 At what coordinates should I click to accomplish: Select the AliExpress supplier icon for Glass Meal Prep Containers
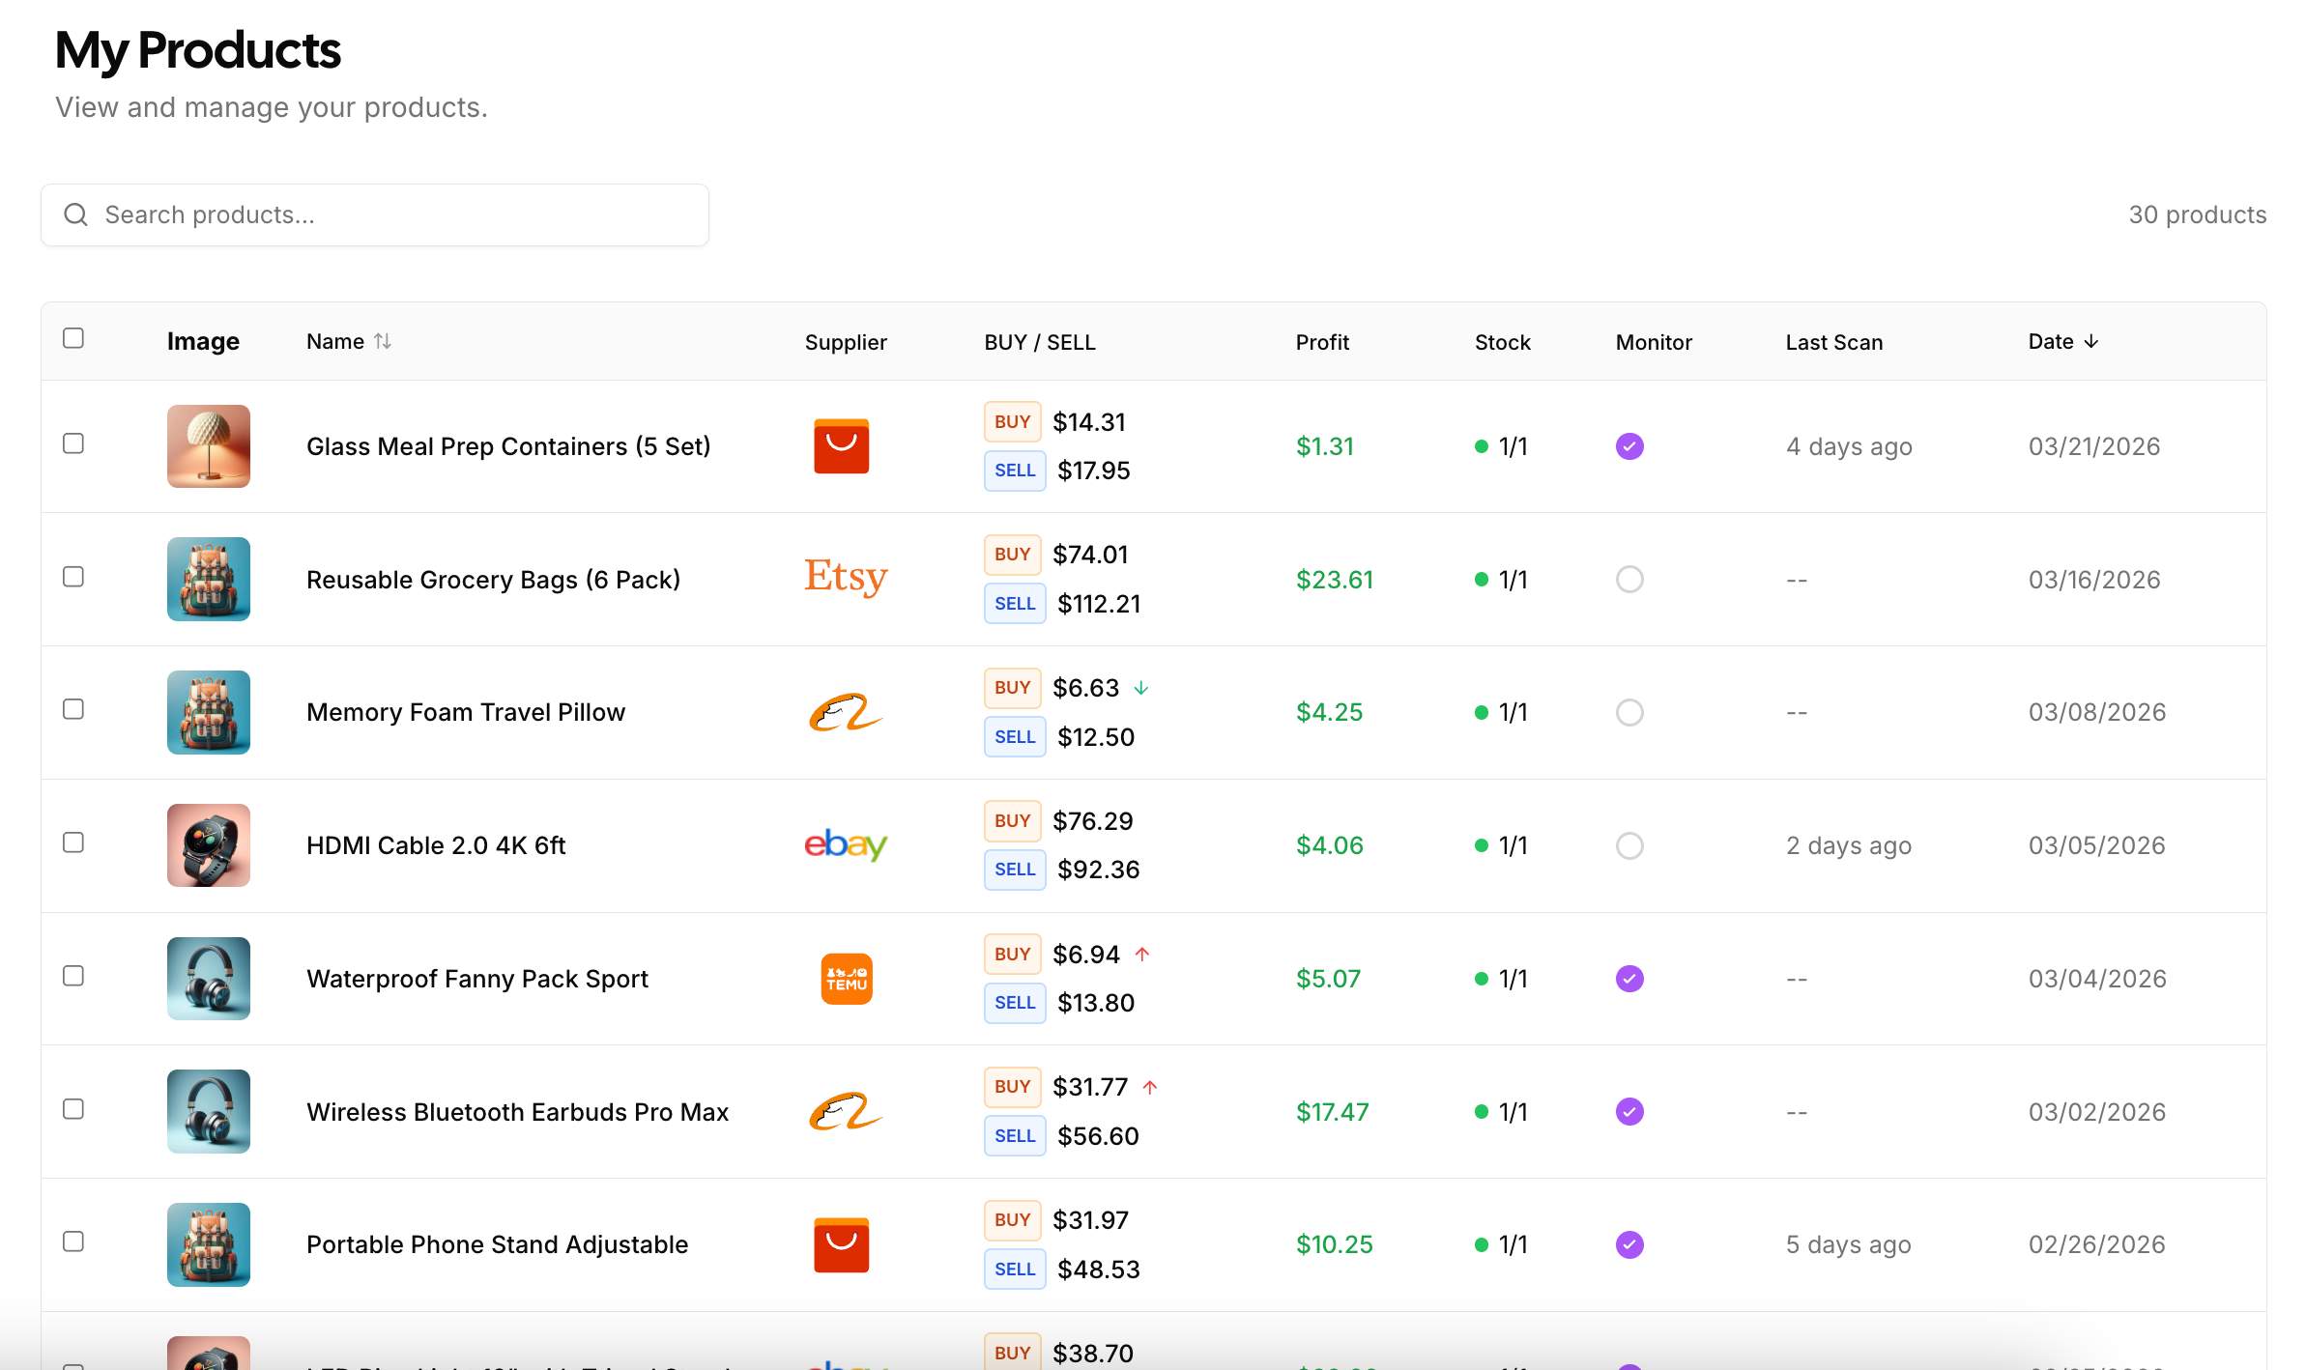pos(845,445)
